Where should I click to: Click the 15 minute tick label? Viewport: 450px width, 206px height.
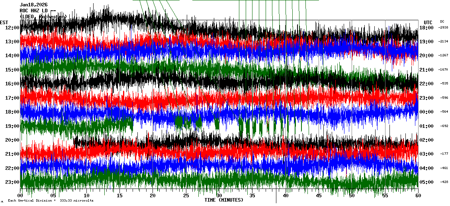(119, 196)
